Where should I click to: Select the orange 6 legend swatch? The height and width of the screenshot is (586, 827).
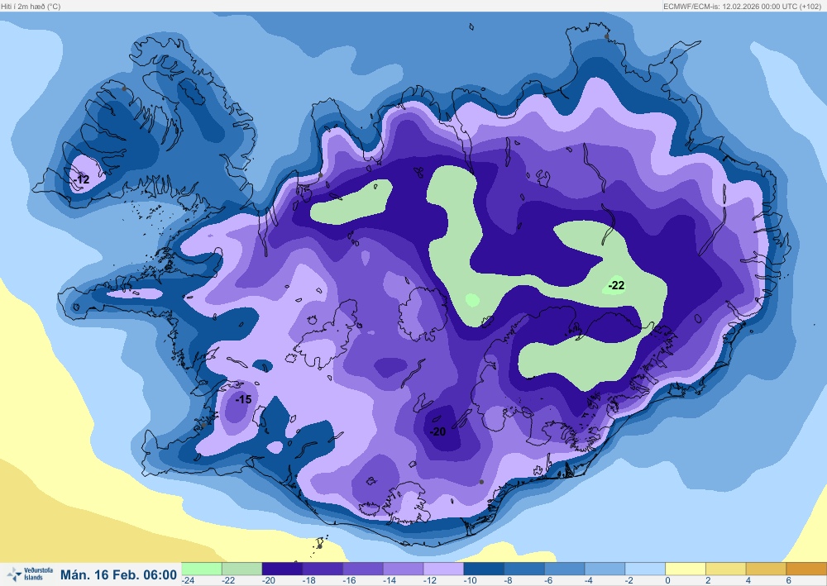point(806,569)
